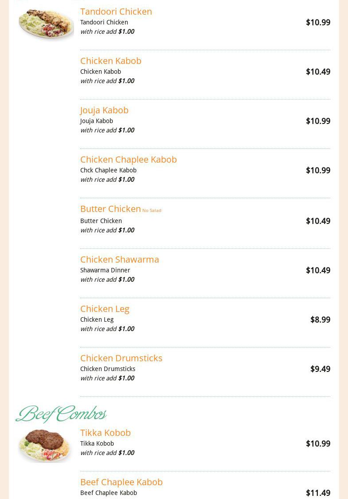Click the Tikka Kobob dish photo
This screenshot has height=499, width=348.
pos(45,444)
